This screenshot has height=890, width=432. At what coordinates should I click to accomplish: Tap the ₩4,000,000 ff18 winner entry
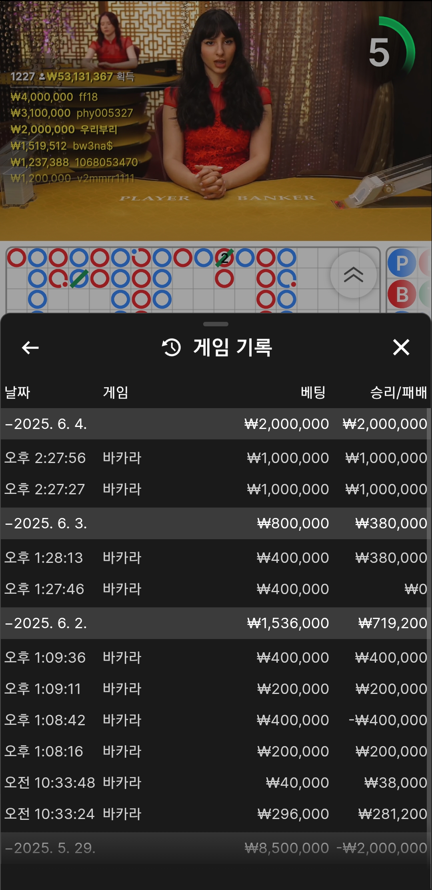[x=54, y=97]
